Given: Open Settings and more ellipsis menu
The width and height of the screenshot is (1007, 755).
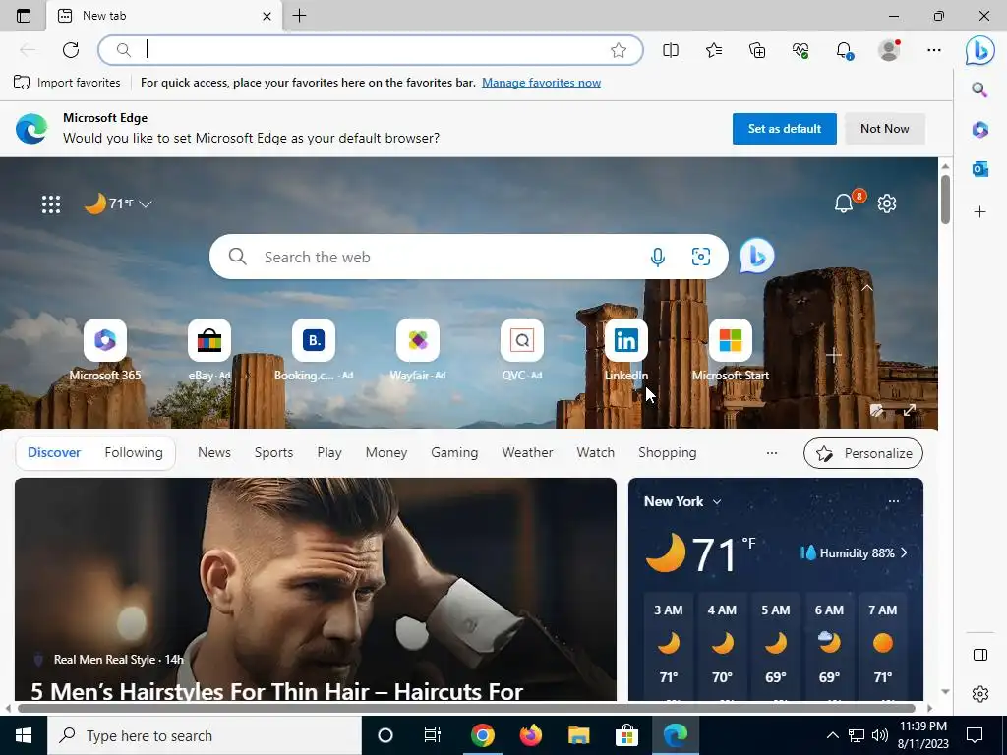Looking at the screenshot, I should 934,50.
